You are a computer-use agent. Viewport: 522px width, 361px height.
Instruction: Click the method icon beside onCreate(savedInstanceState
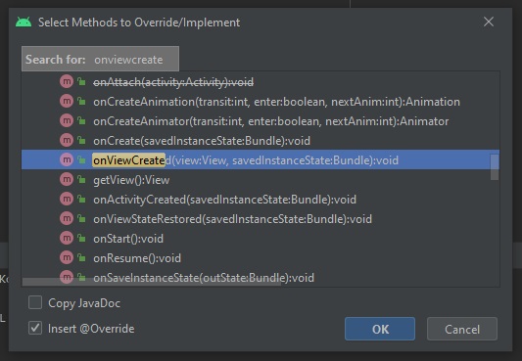67,140
